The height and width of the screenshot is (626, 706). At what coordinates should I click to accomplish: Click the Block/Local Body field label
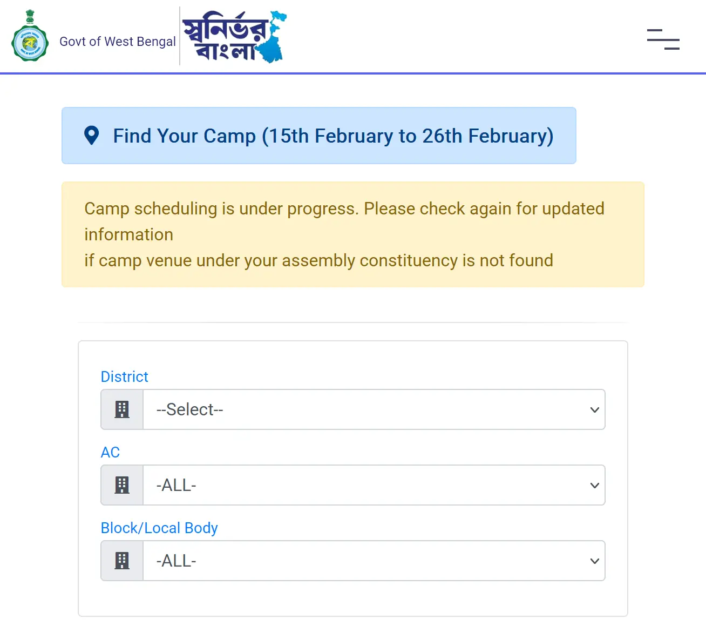(159, 528)
